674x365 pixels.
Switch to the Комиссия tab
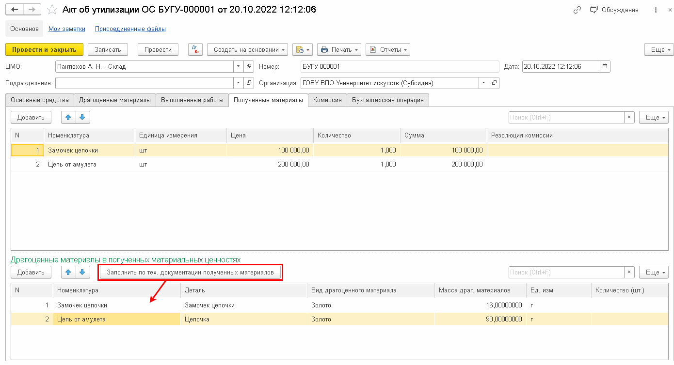pyautogui.click(x=327, y=100)
